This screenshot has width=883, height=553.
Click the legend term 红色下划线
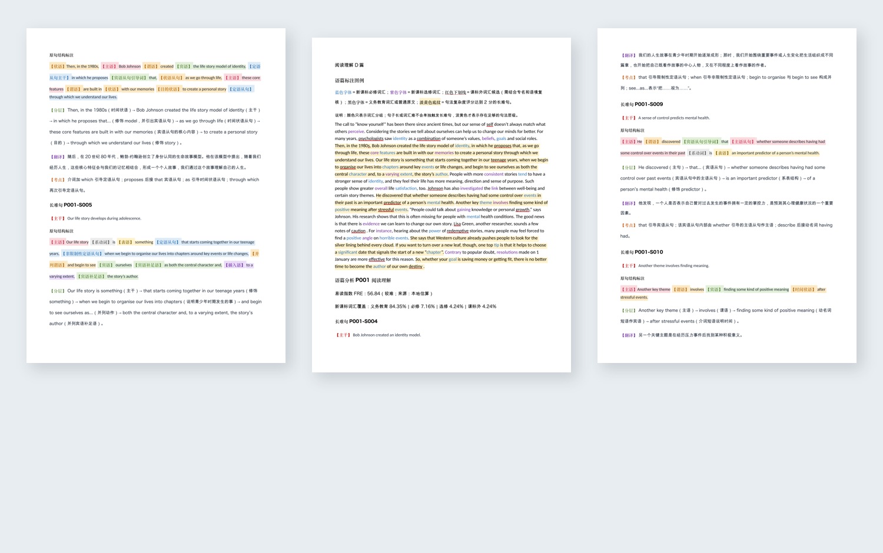pyautogui.click(x=455, y=92)
